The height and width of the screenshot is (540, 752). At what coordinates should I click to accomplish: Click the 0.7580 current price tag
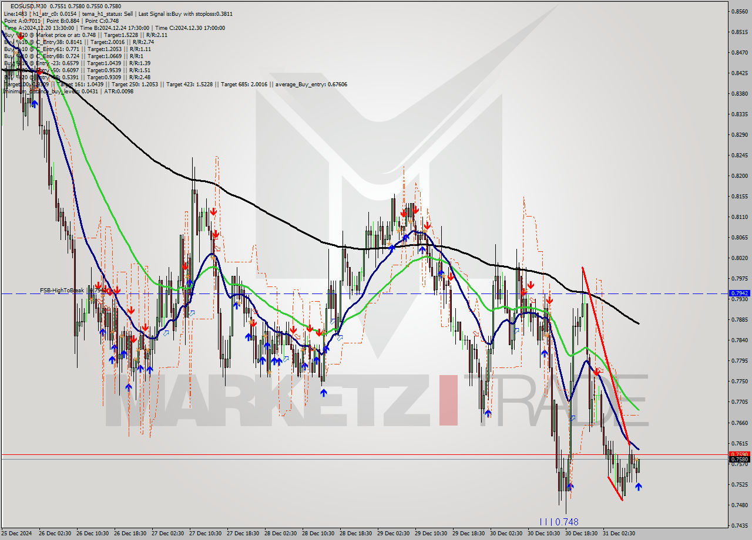click(739, 459)
